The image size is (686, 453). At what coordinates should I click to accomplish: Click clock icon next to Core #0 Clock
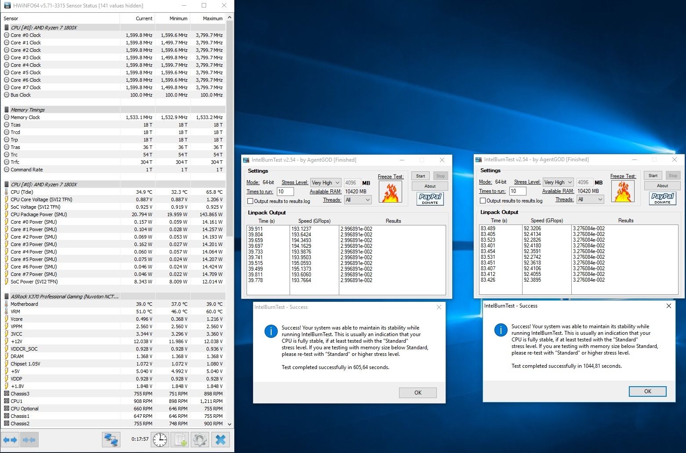[x=7, y=35]
